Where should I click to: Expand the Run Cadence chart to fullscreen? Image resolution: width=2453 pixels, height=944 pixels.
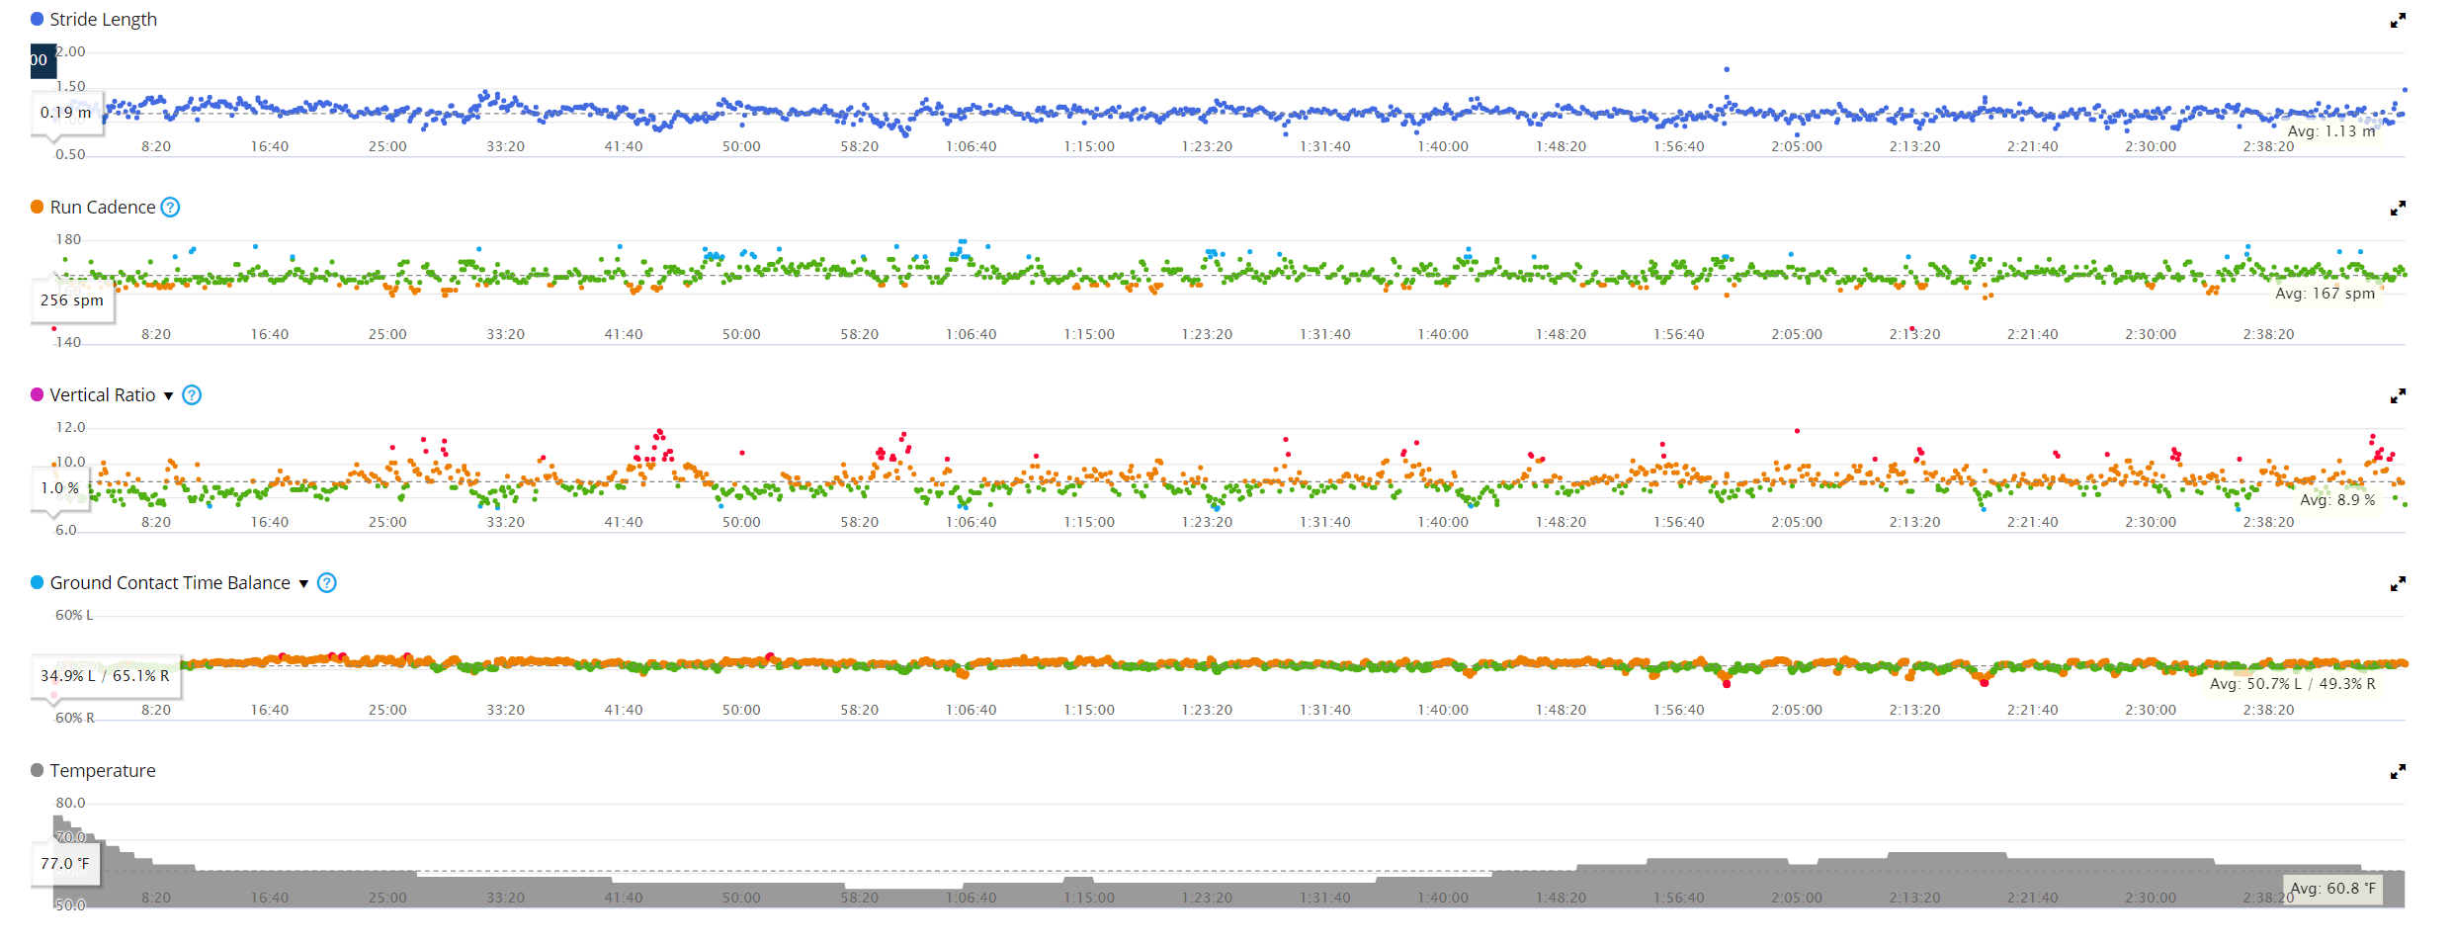pos(2397,209)
